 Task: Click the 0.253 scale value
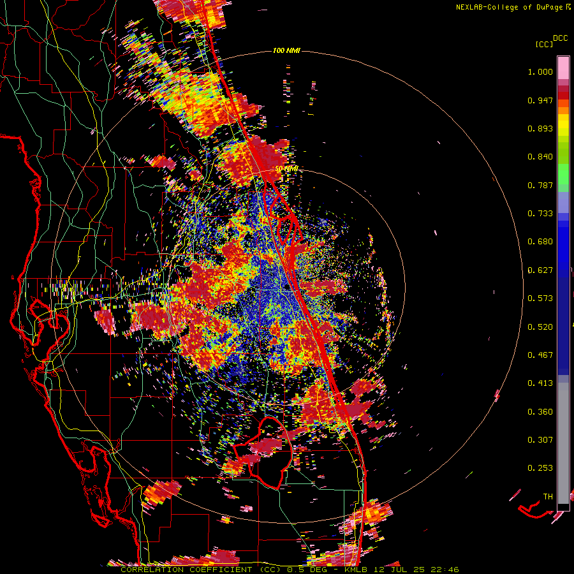[x=540, y=468]
